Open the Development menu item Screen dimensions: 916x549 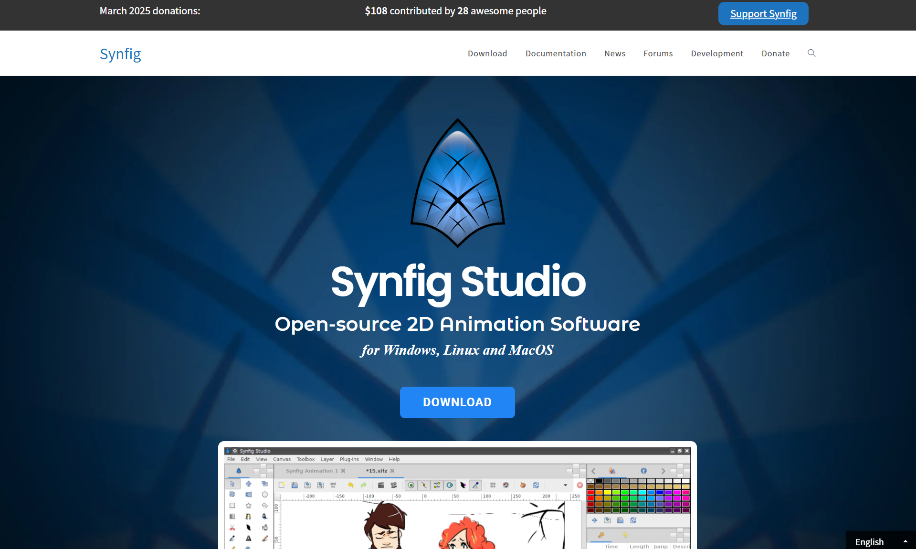pyautogui.click(x=717, y=53)
